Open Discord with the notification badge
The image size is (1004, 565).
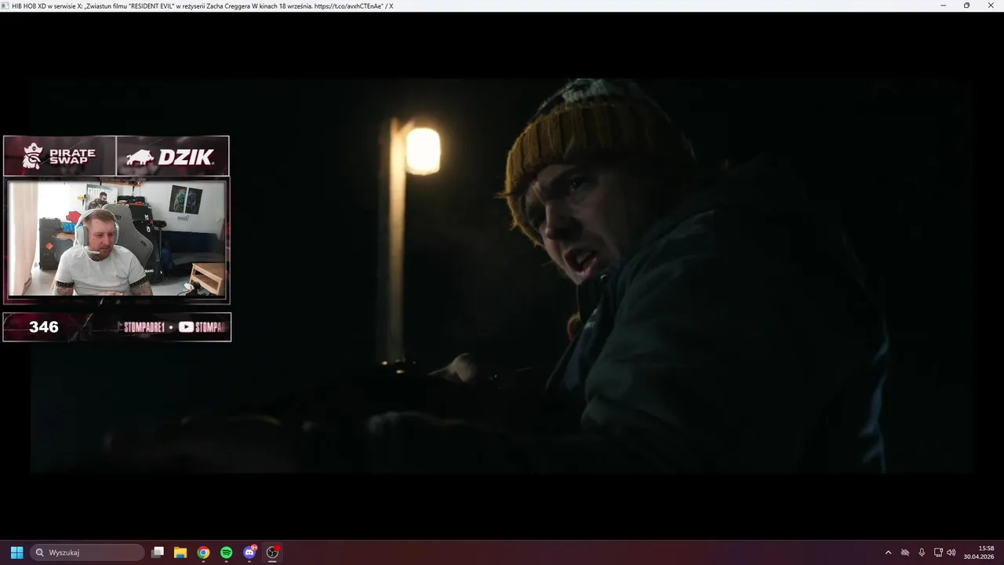[249, 552]
